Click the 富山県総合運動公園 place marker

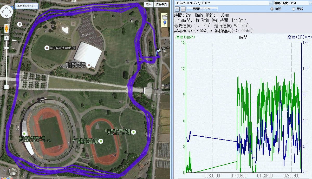click(x=47, y=48)
